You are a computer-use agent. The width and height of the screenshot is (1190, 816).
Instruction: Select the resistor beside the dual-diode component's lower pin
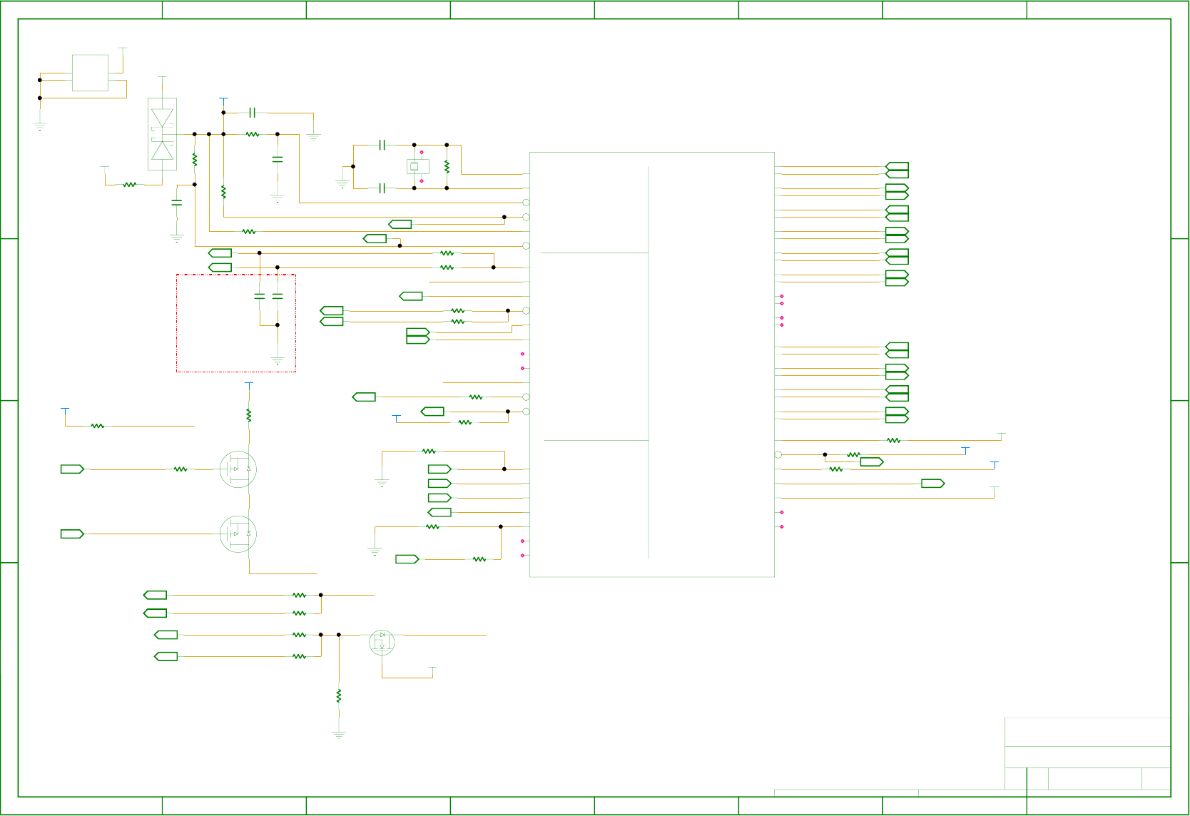click(x=129, y=185)
